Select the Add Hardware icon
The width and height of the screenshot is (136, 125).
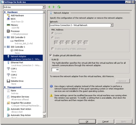8,15
